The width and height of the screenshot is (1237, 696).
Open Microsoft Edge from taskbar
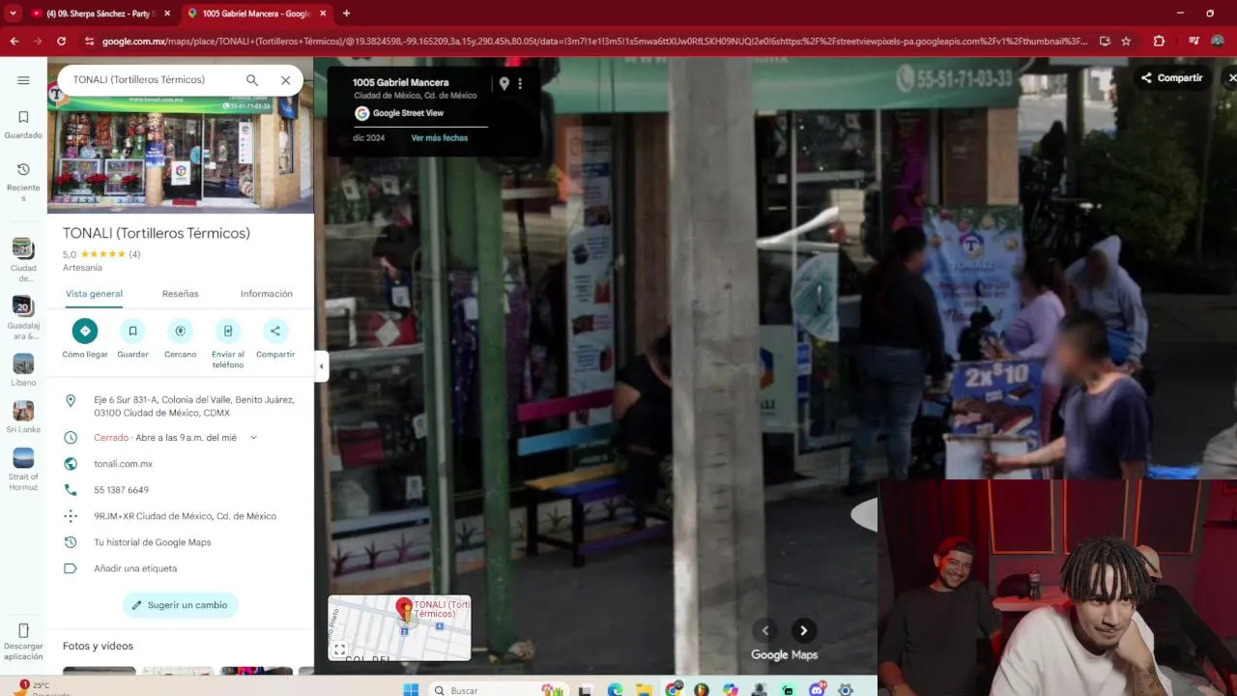click(x=616, y=689)
